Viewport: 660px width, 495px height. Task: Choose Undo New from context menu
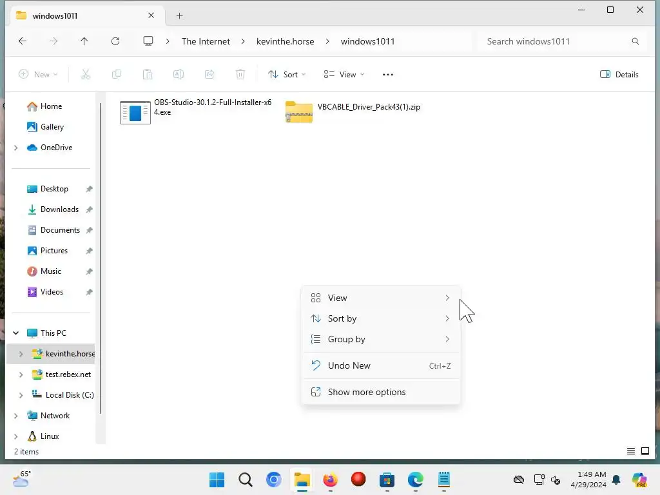[x=380, y=366]
